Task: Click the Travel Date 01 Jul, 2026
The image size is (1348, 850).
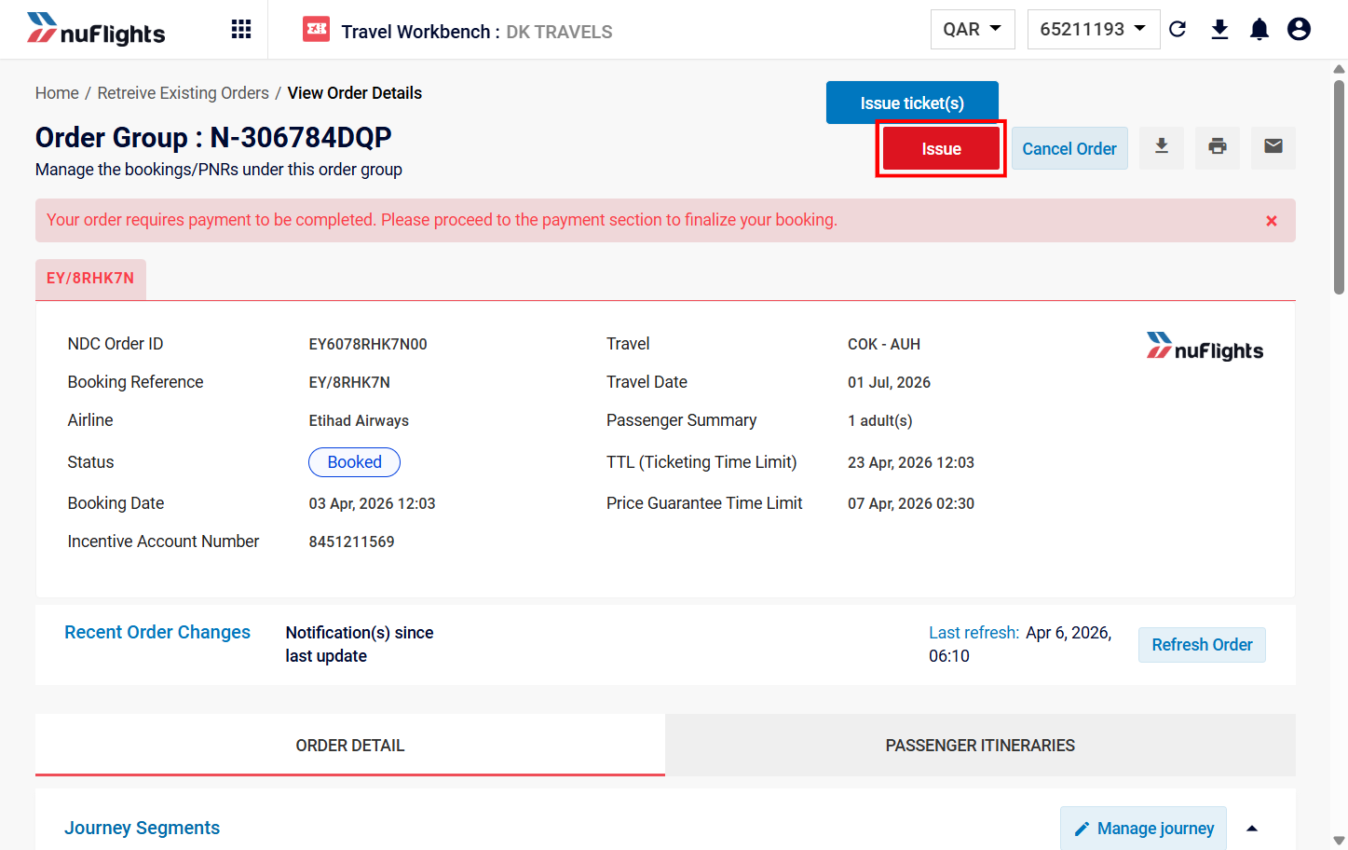Action: (889, 383)
